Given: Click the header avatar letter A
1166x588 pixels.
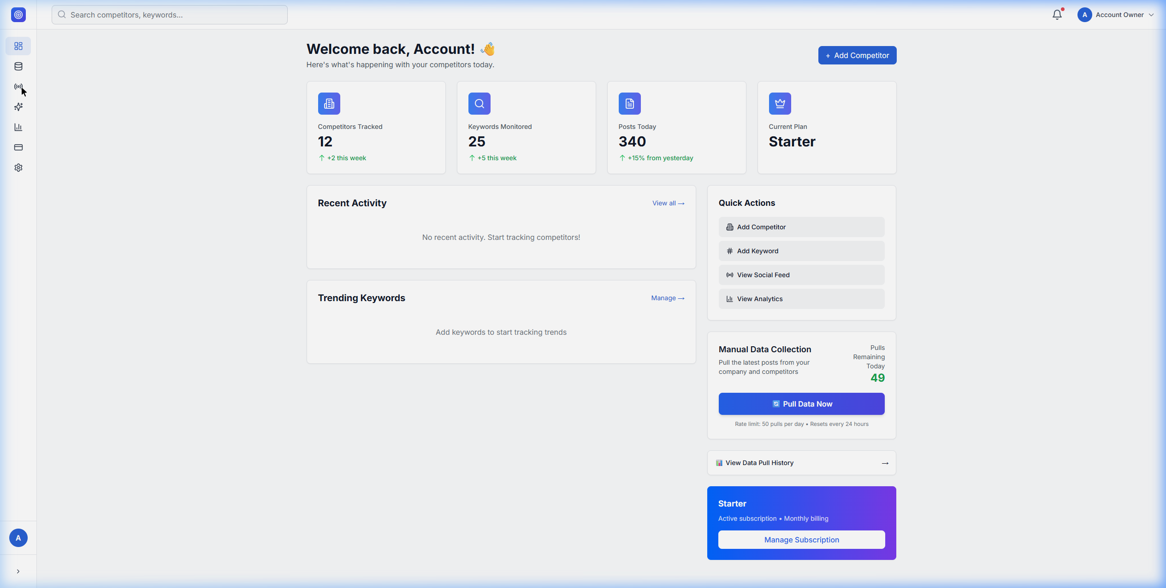Looking at the screenshot, I should click(x=1085, y=15).
